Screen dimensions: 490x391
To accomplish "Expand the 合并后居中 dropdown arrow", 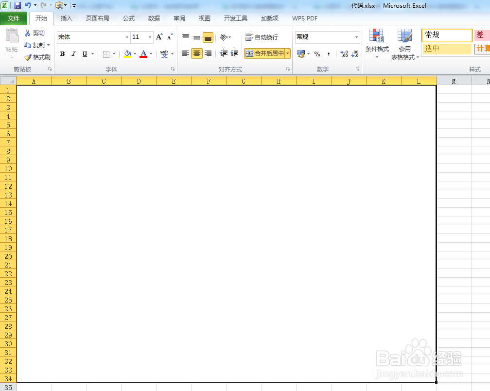I will (287, 53).
